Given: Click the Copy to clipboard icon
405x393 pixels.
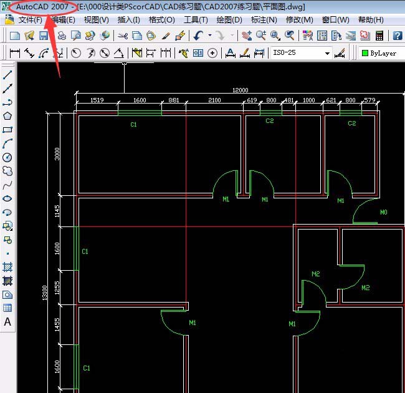Looking at the screenshot, I should tap(137, 36).
